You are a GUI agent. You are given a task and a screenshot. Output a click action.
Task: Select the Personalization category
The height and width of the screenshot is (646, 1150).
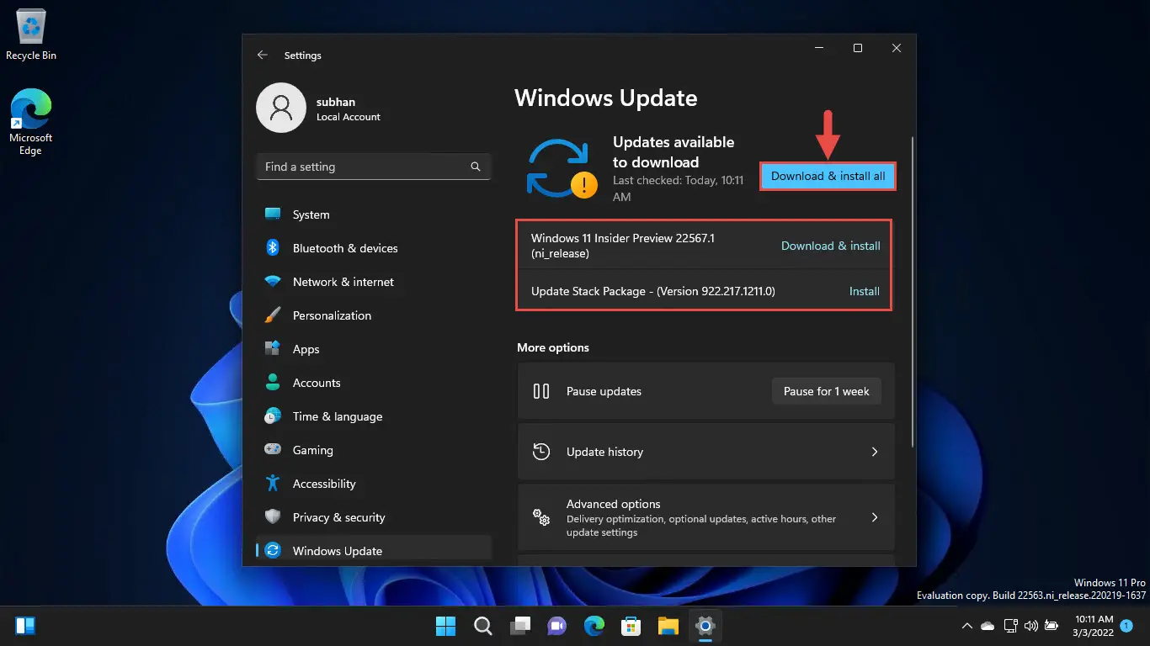[374, 315]
